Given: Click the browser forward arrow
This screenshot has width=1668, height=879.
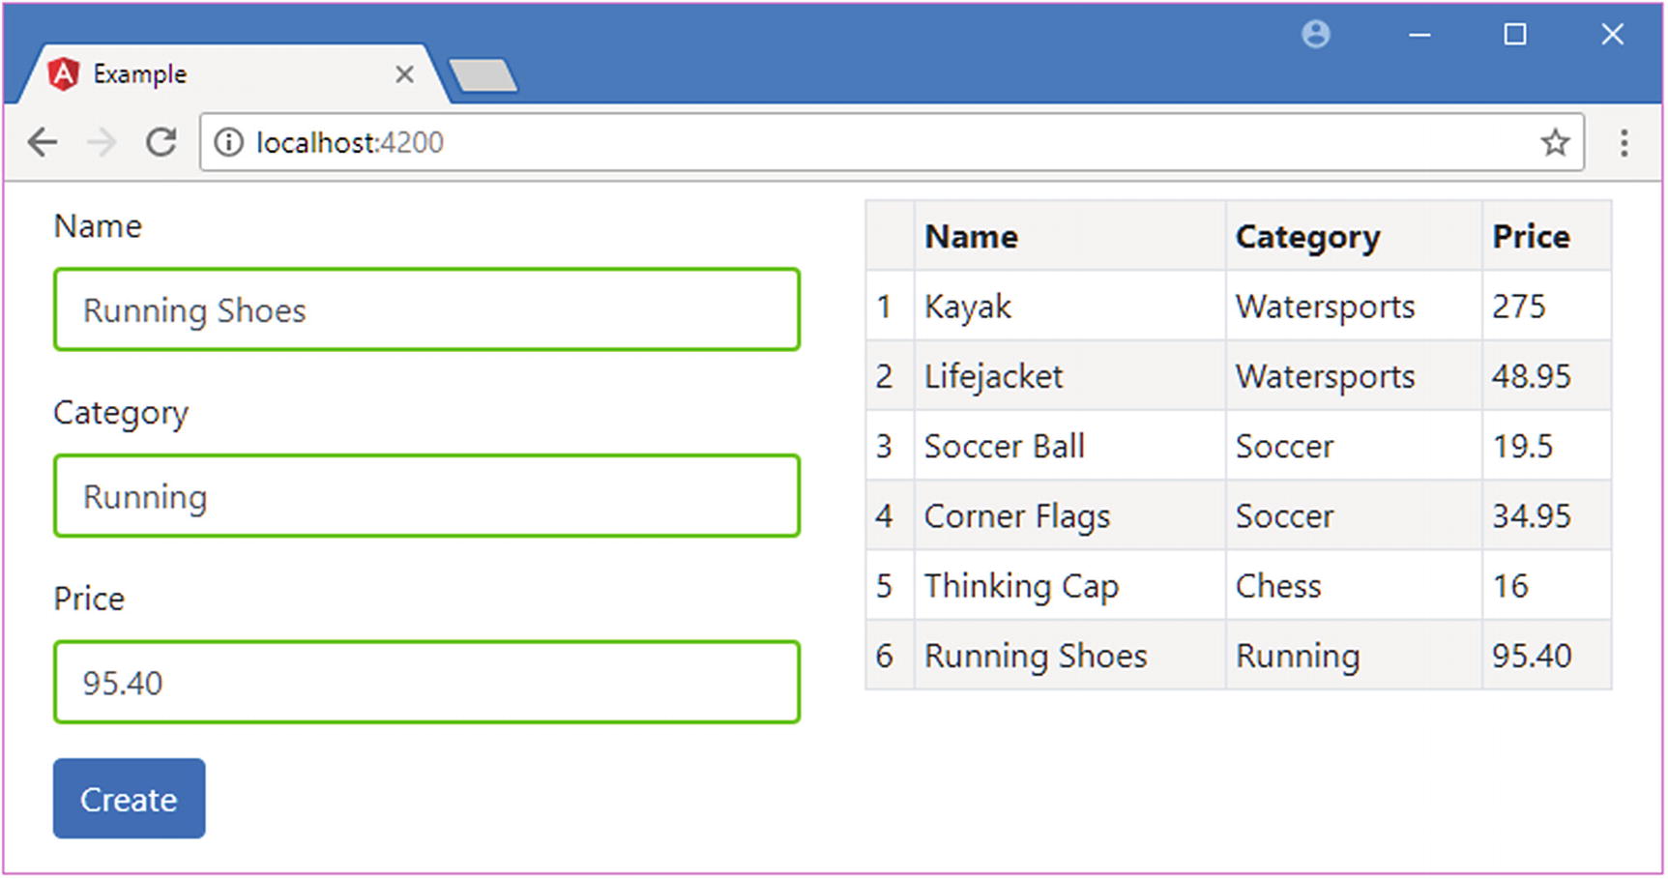Looking at the screenshot, I should 101,143.
